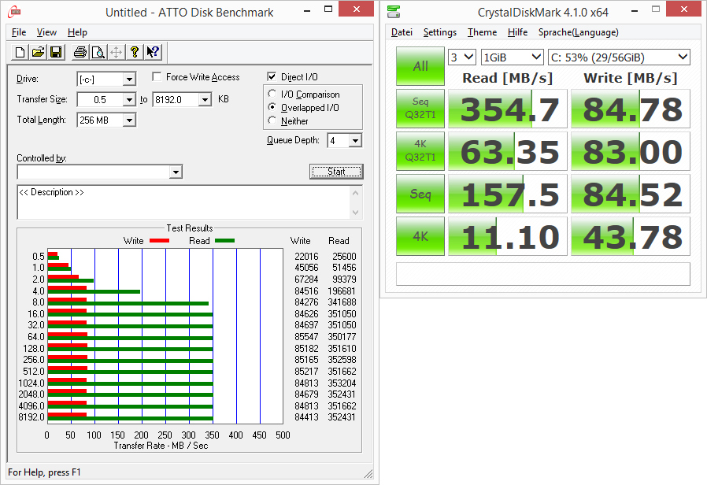Click the Description scrollbar up arrow

(355, 193)
